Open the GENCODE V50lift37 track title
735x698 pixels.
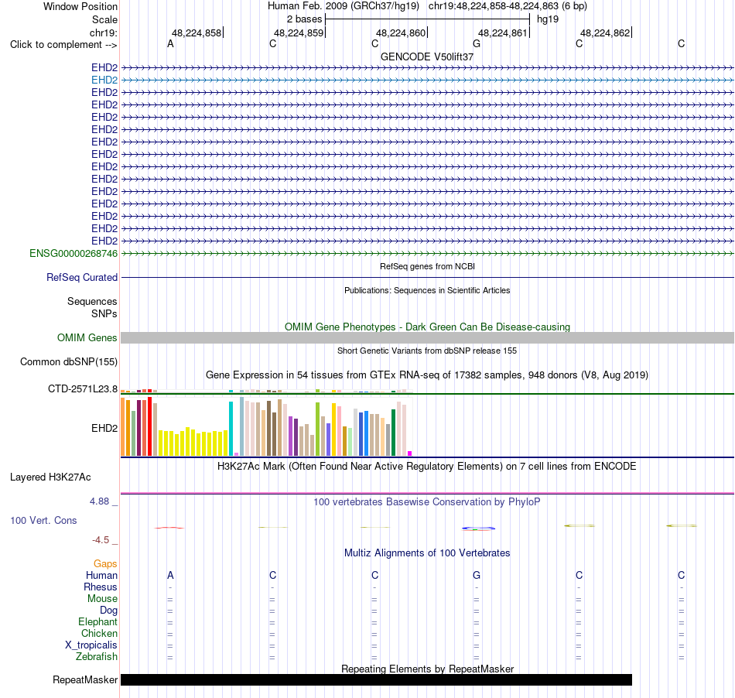[427, 56]
